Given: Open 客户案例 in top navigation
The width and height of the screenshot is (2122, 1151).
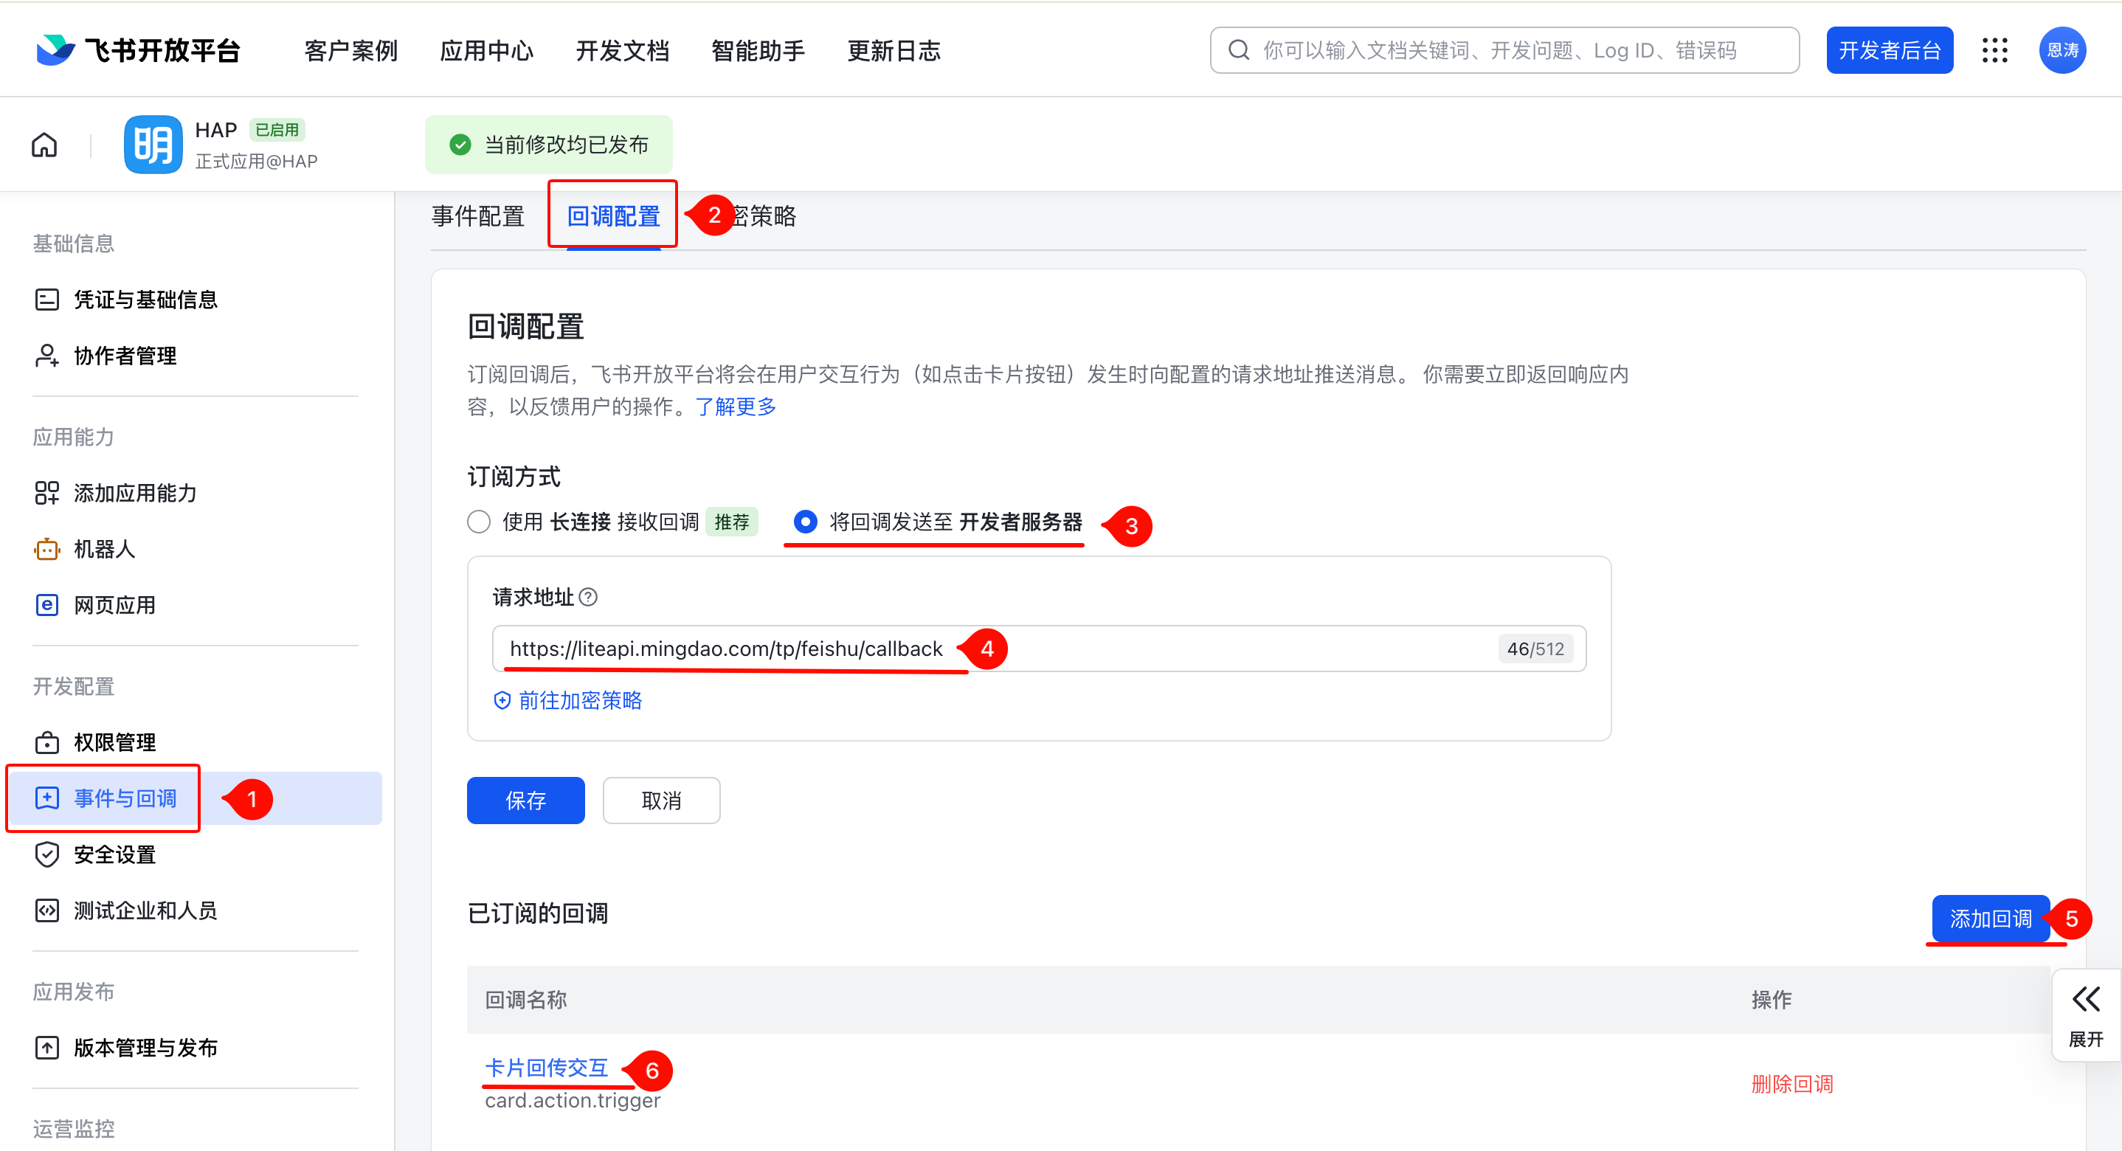Looking at the screenshot, I should [x=351, y=51].
